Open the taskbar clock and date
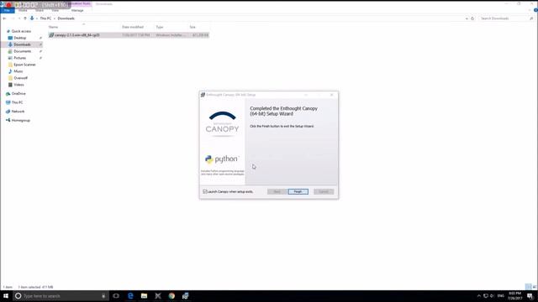This screenshot has height=302, width=538. (514, 296)
